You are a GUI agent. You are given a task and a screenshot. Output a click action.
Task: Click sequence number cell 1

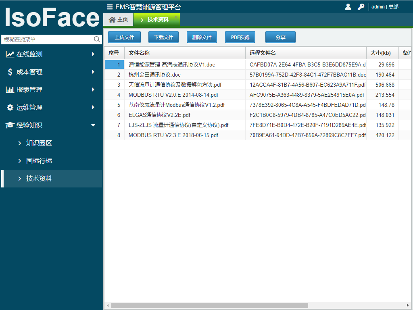[114, 65]
